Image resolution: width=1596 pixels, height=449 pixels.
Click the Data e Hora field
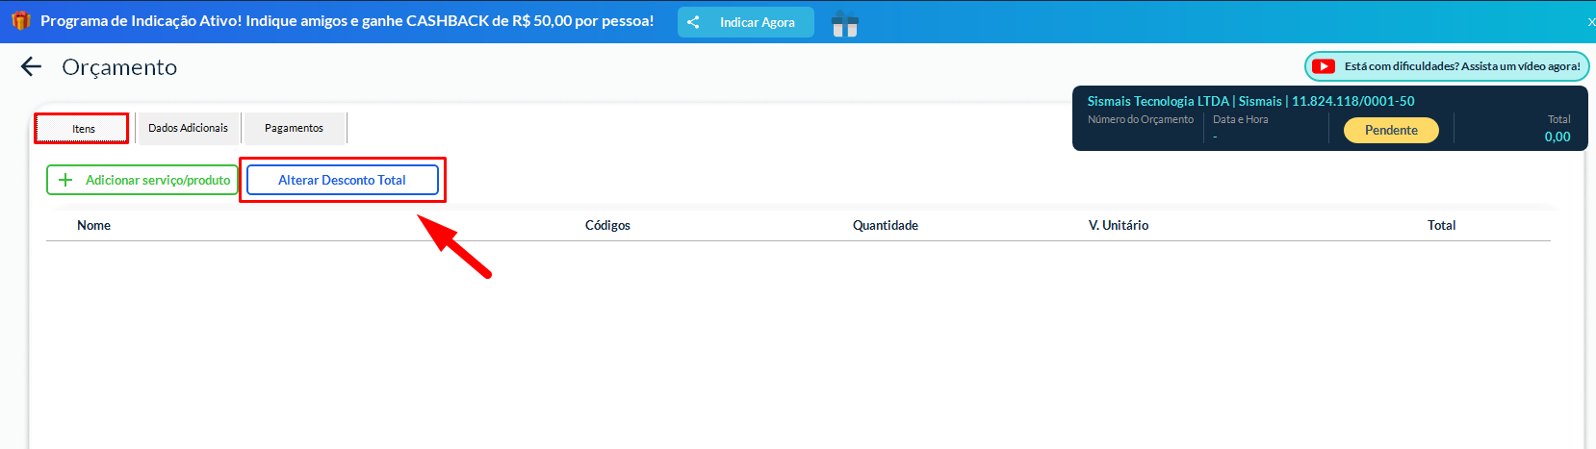(x=1240, y=120)
